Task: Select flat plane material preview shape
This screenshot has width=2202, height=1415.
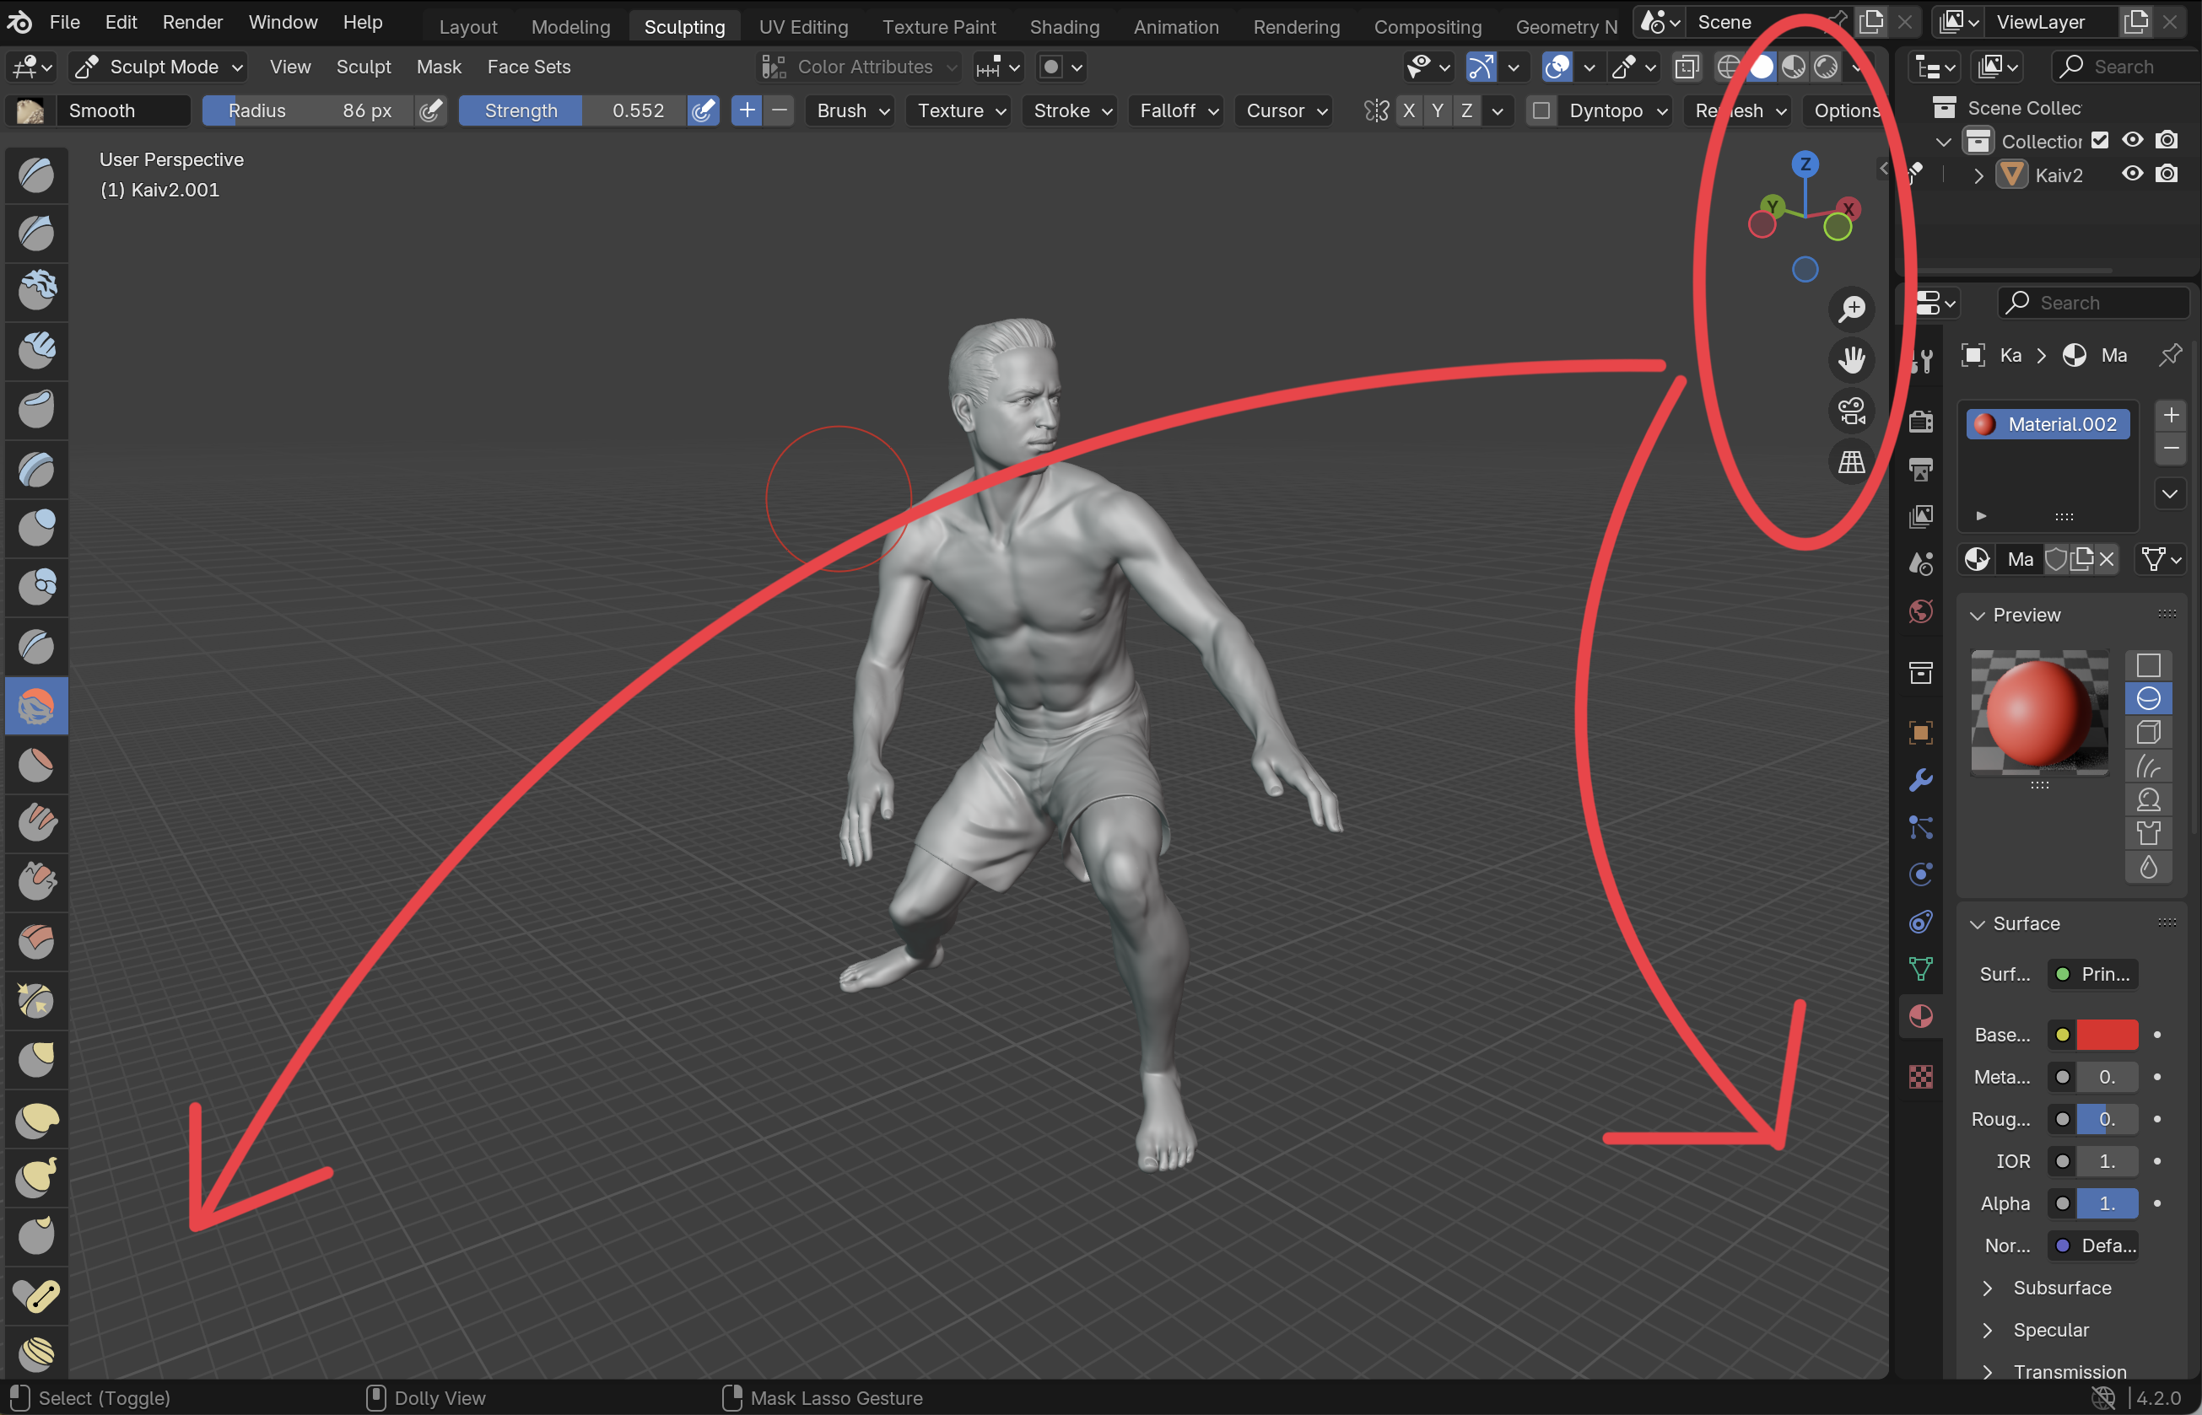Action: pos(2148,664)
